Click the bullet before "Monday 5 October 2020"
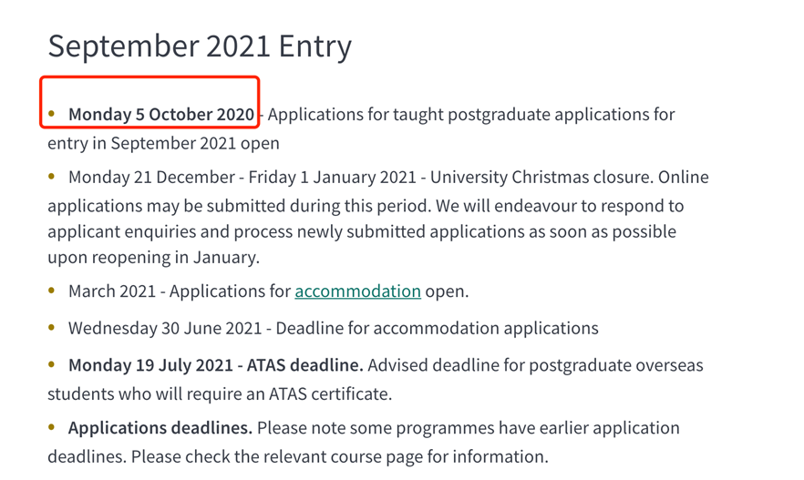The width and height of the screenshot is (804, 480). pos(52,114)
